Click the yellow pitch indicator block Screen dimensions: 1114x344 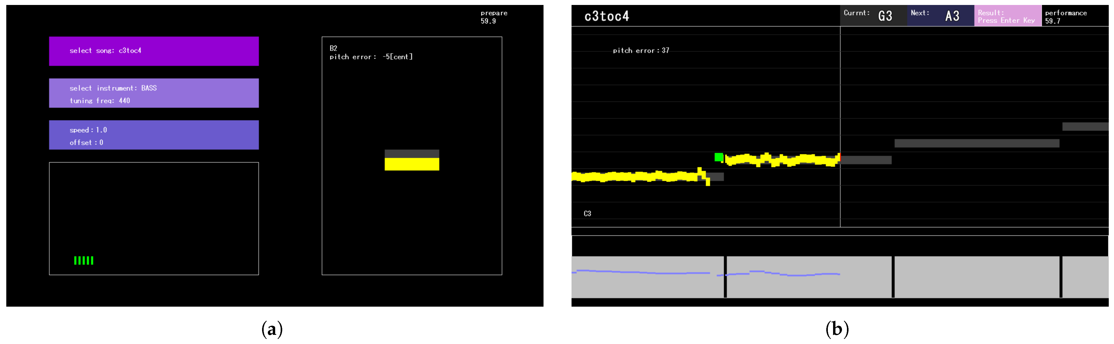click(412, 165)
